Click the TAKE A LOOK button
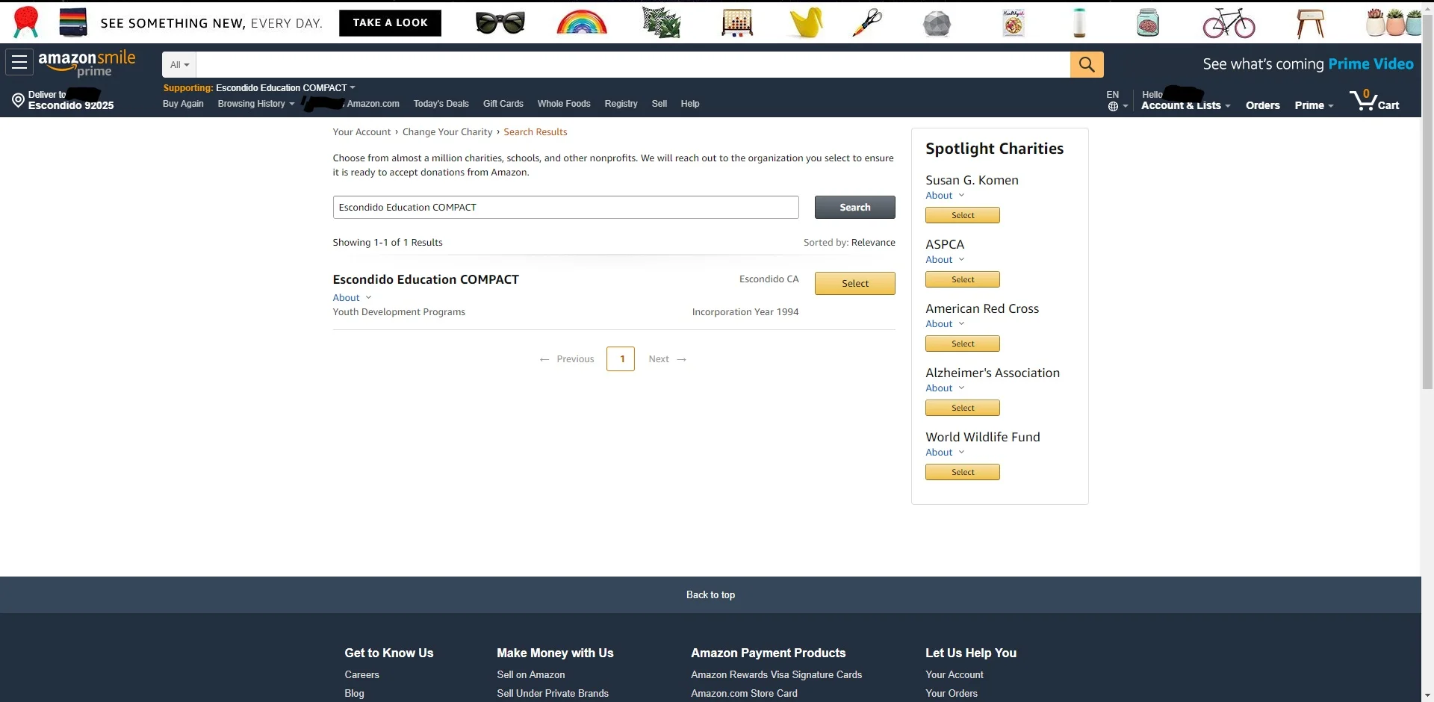The height and width of the screenshot is (702, 1434). pyautogui.click(x=390, y=22)
